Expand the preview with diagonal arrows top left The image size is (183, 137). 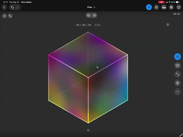click(x=10, y=16)
